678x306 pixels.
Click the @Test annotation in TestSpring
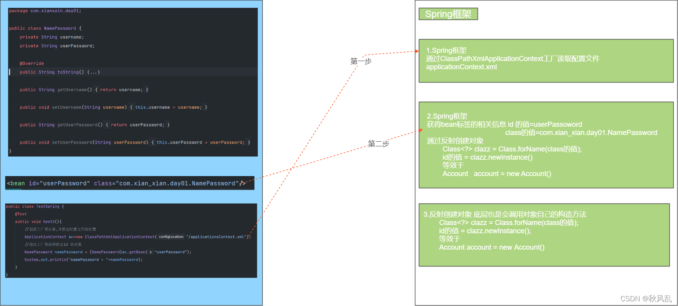[x=21, y=214]
